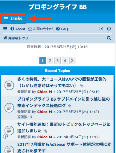This screenshot has width=116, height=153.
Task: Click the 2017年8月24日(木) 11:08 post date
Action: pyautogui.click(x=78, y=137)
